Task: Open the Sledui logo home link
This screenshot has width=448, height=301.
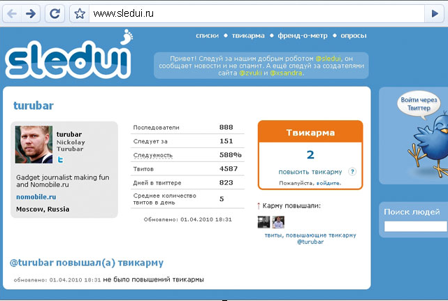Action: tap(68, 55)
